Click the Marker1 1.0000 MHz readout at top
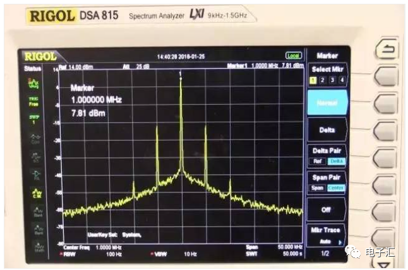The width and height of the screenshot is (408, 270). (x=253, y=66)
